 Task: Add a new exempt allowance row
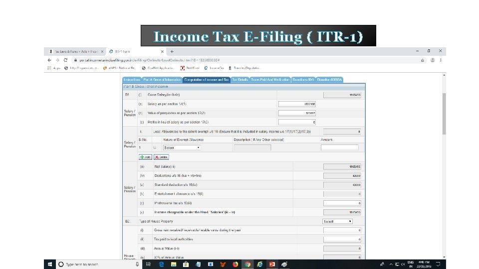pos(145,157)
